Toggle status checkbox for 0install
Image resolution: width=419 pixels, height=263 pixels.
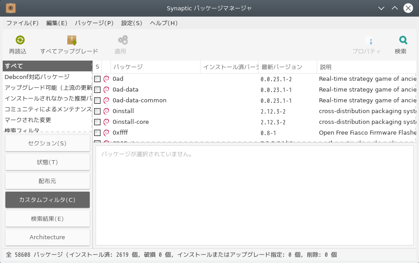point(97,111)
